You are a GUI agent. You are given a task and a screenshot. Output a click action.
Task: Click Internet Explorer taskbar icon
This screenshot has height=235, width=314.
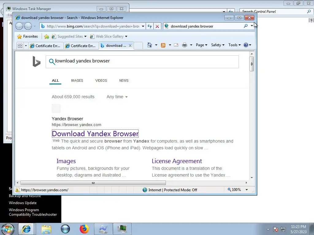(26, 229)
